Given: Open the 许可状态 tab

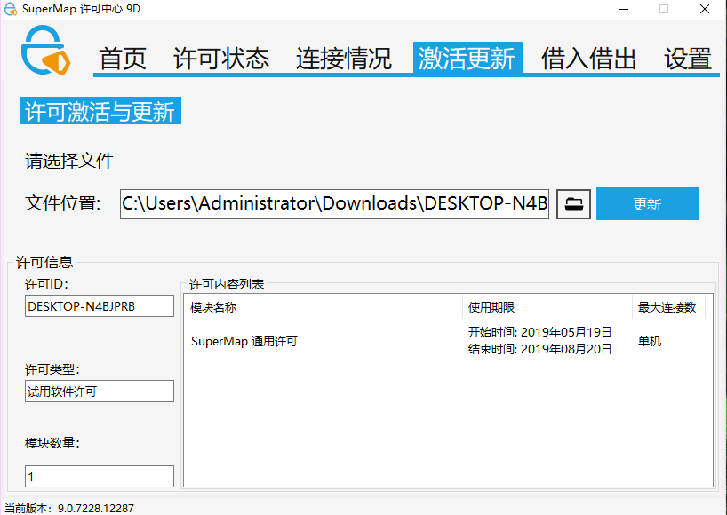Looking at the screenshot, I should 221,59.
